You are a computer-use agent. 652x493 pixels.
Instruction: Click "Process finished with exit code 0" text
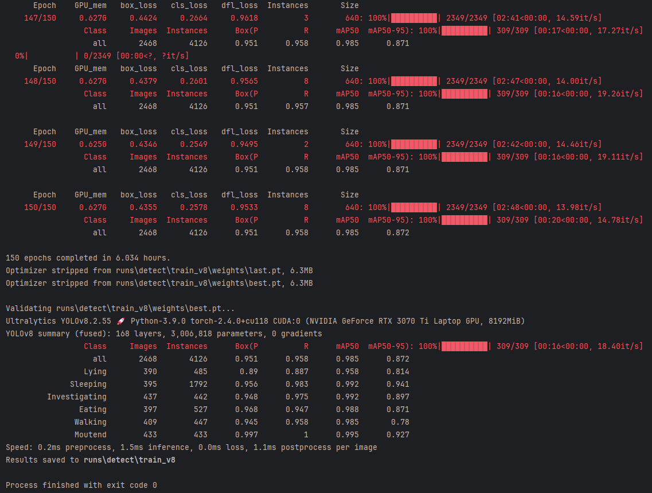[81, 485]
